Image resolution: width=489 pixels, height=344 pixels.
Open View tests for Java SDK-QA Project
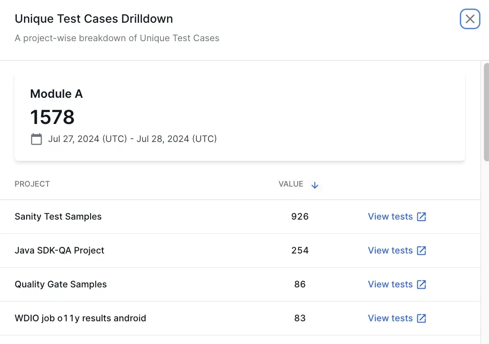click(x=390, y=250)
